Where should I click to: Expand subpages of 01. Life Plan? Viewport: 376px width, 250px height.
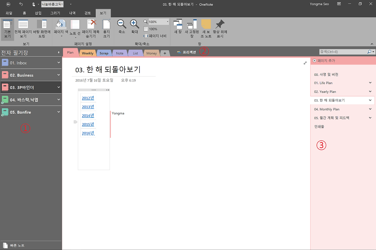tap(370, 83)
